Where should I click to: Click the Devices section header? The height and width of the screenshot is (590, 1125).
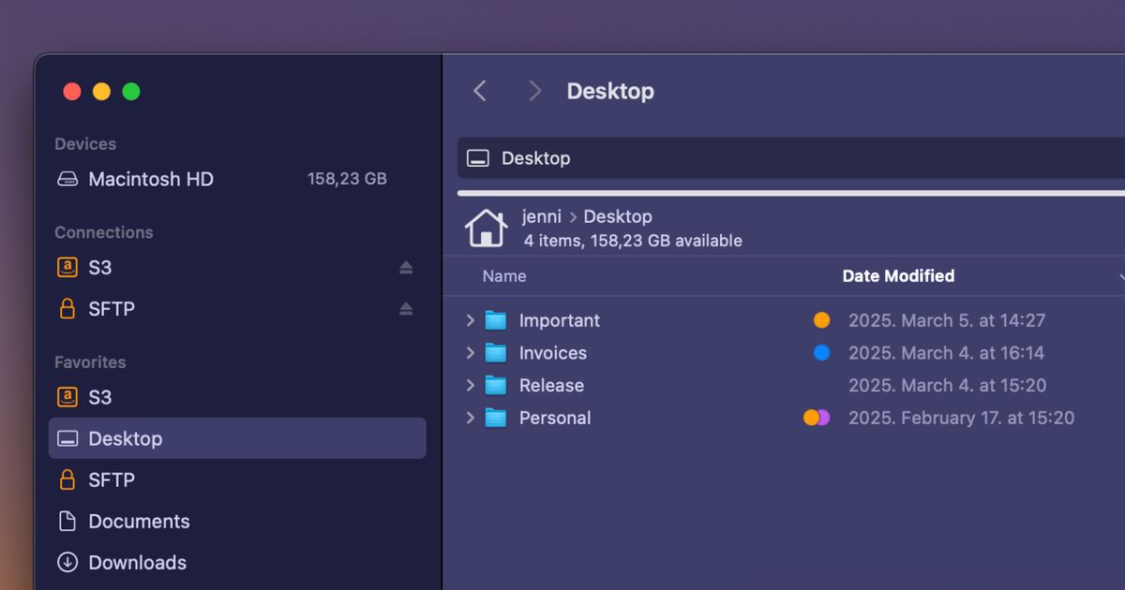(x=85, y=144)
